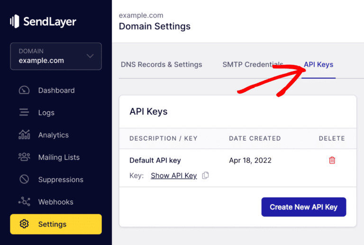Click the Show API Key link
The image size is (364, 245).
pyautogui.click(x=173, y=175)
